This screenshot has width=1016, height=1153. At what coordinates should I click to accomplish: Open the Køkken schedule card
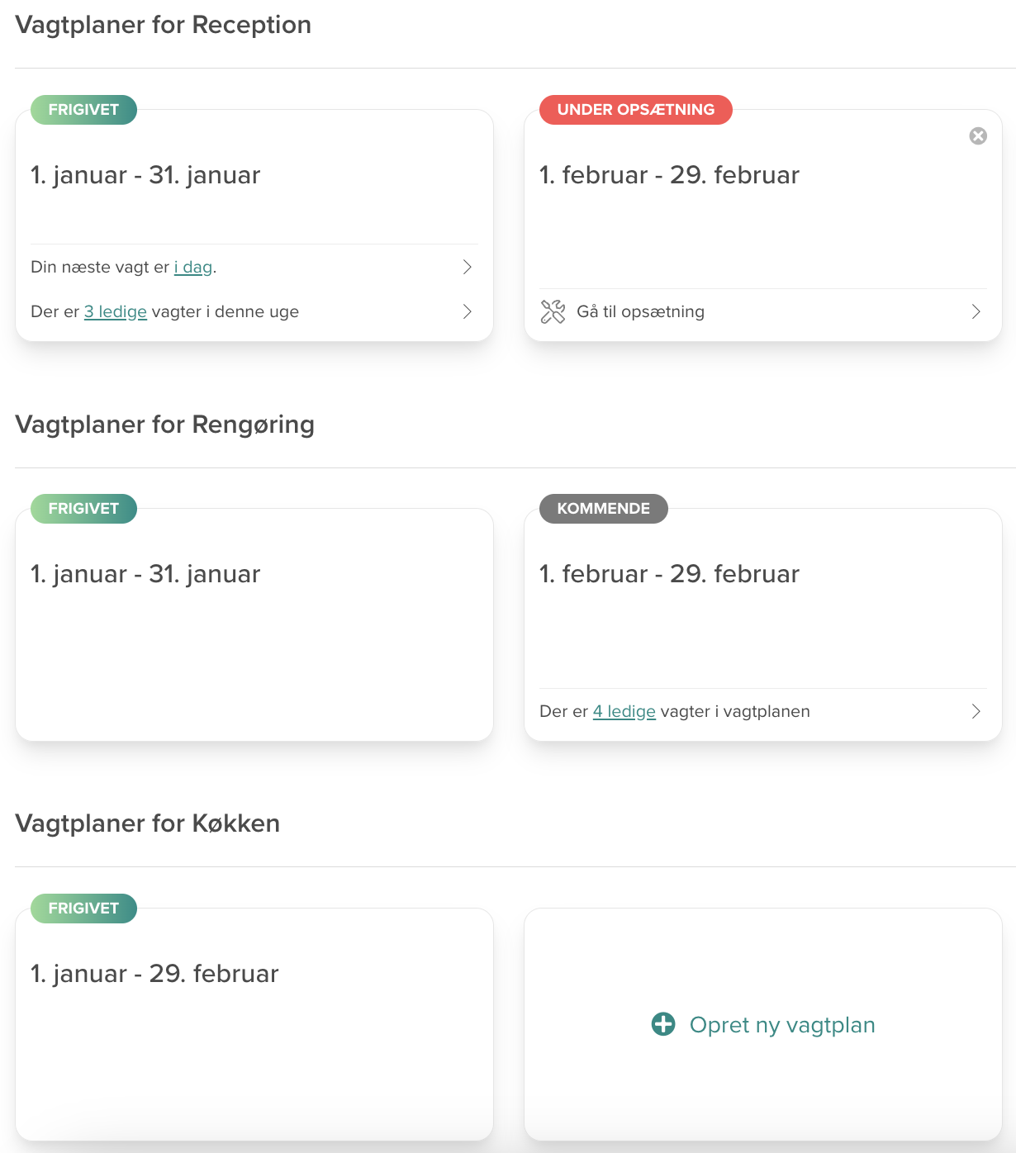pos(154,974)
